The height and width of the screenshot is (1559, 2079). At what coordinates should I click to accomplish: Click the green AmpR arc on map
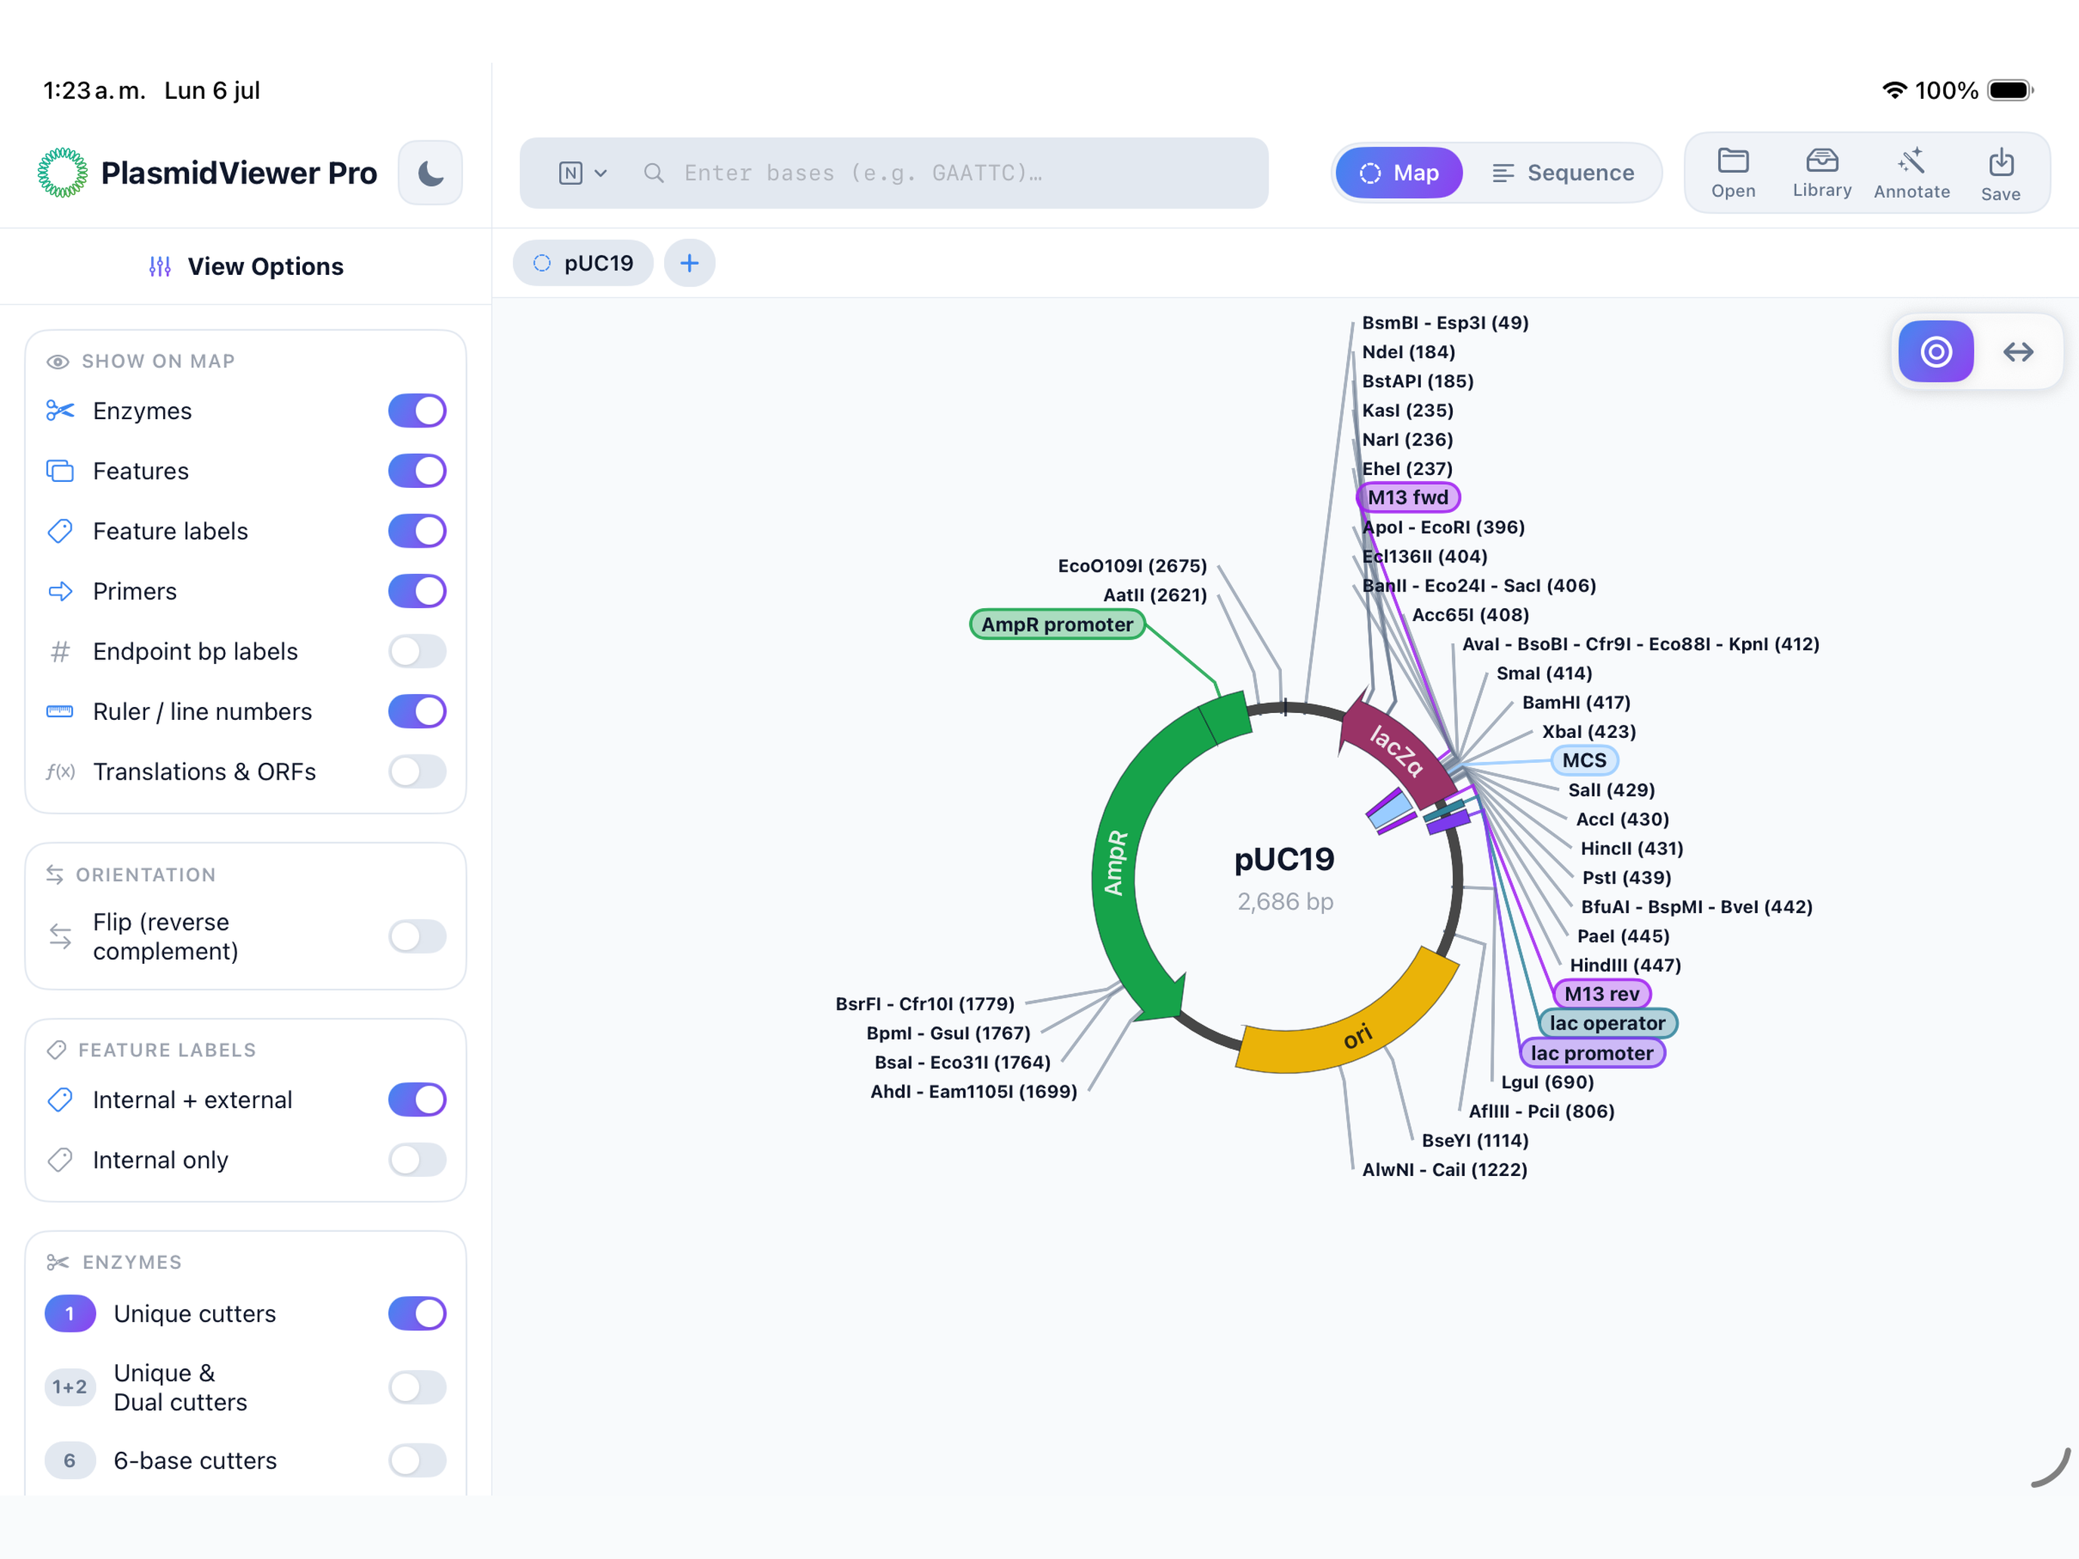[1116, 863]
